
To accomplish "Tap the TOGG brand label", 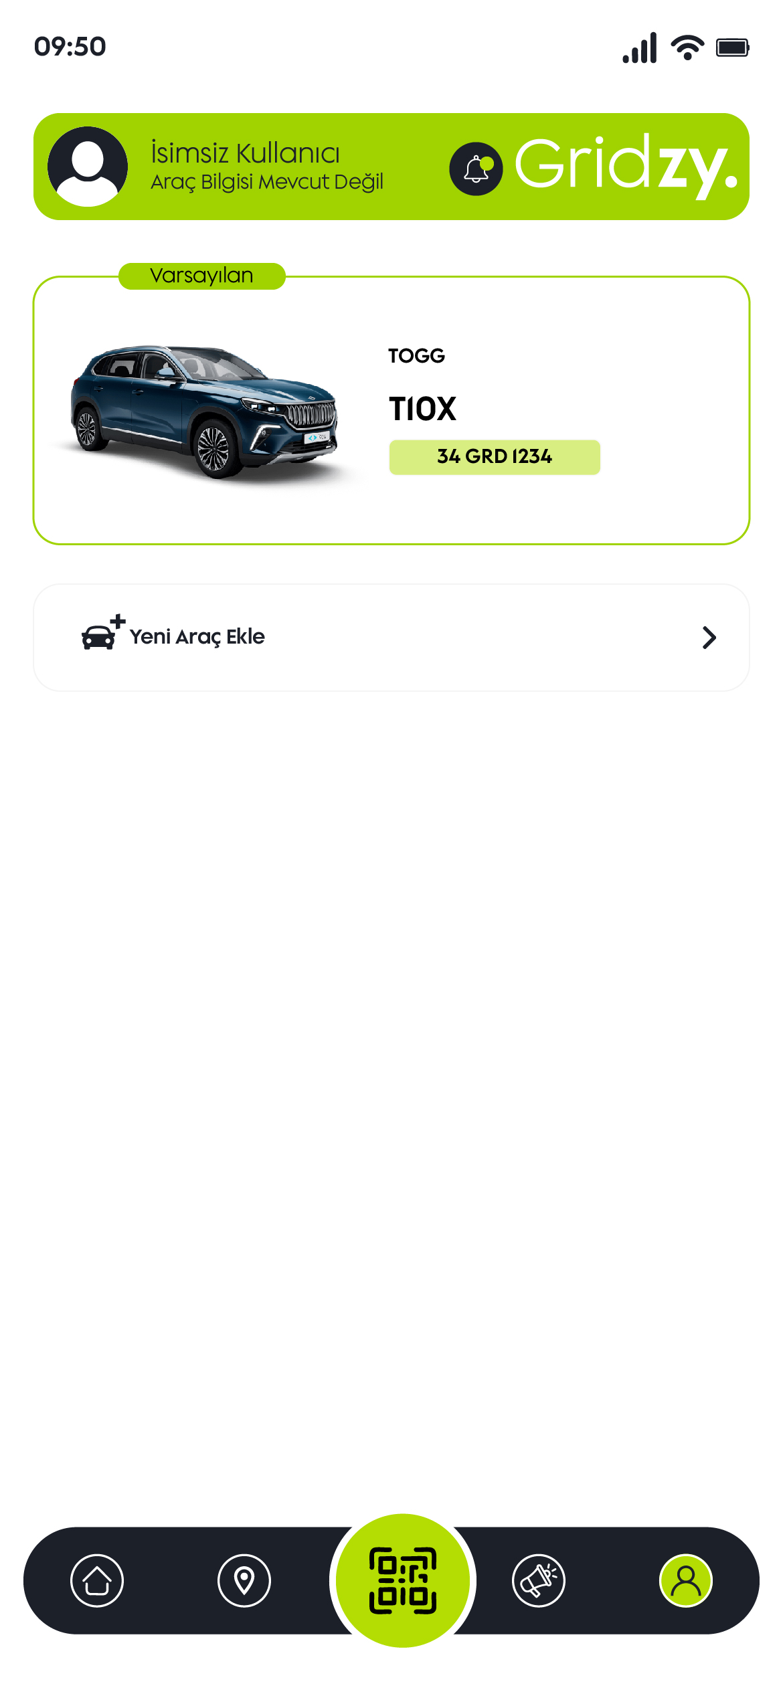I will [416, 355].
